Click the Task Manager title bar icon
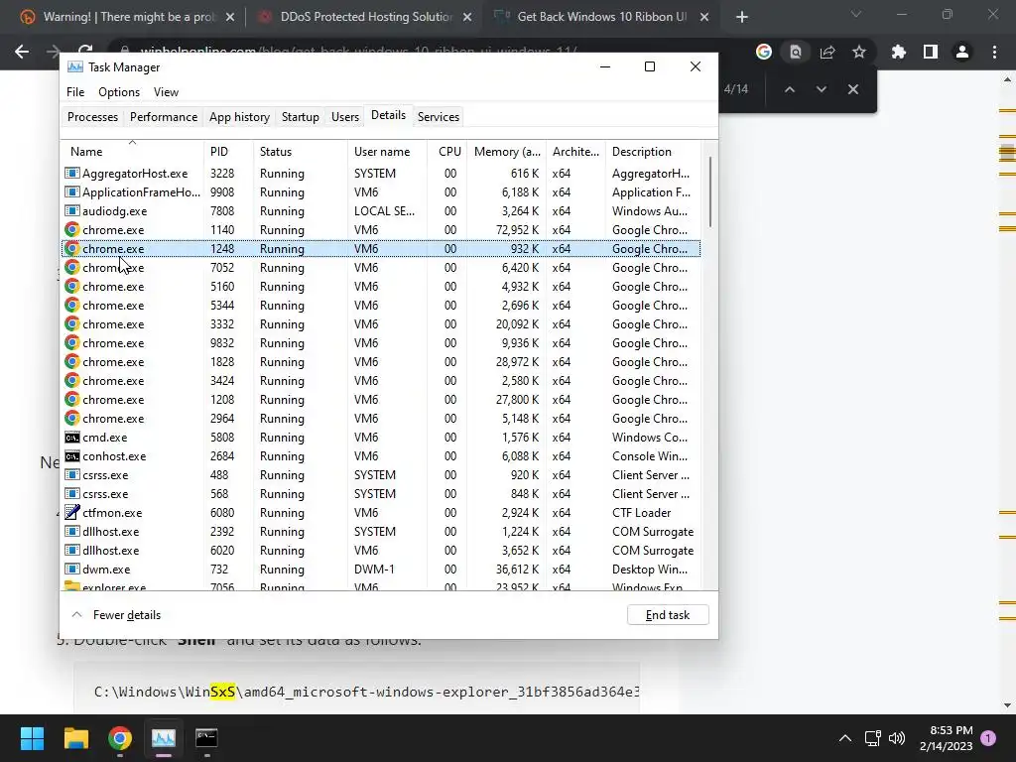Viewport: 1016px width, 762px height. 75,66
